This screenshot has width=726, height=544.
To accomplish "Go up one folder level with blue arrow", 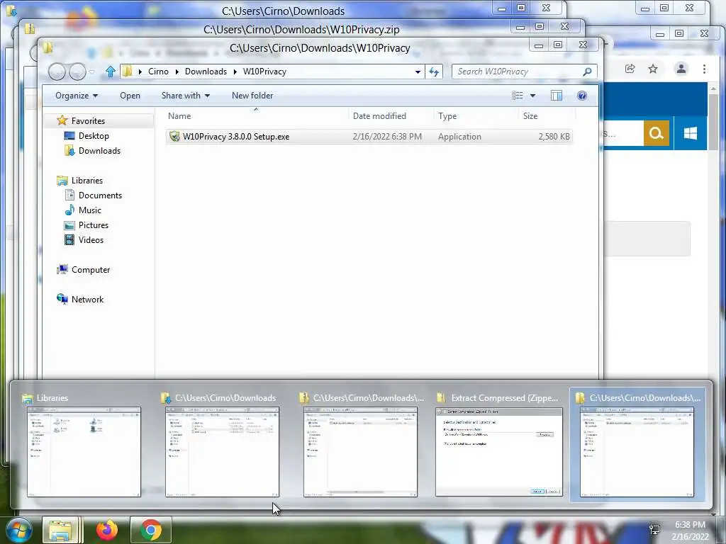I will [110, 72].
